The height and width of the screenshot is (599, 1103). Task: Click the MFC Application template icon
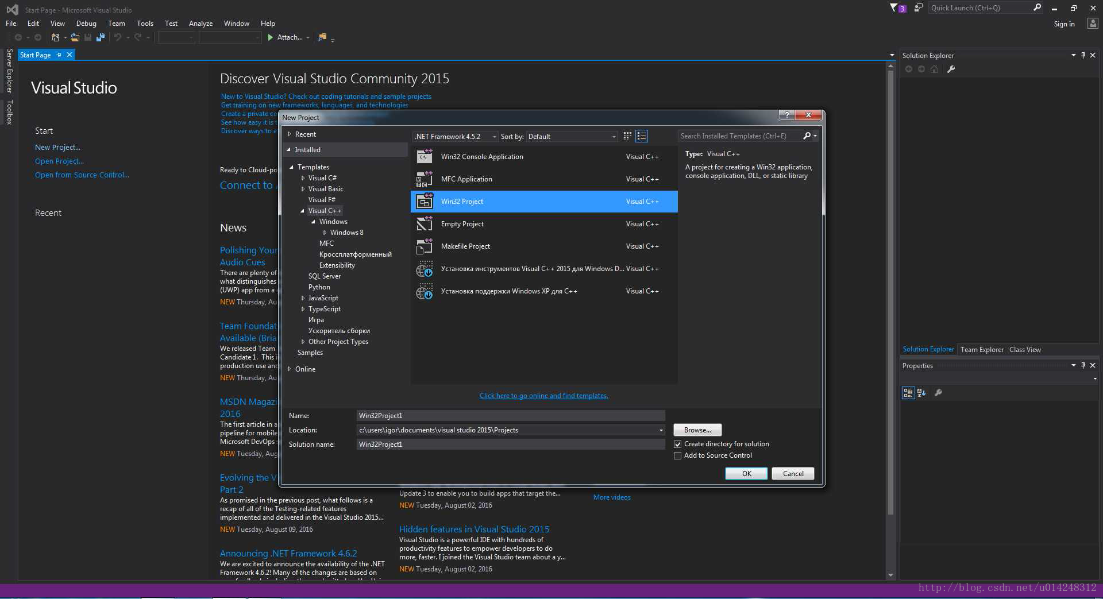pyautogui.click(x=425, y=179)
